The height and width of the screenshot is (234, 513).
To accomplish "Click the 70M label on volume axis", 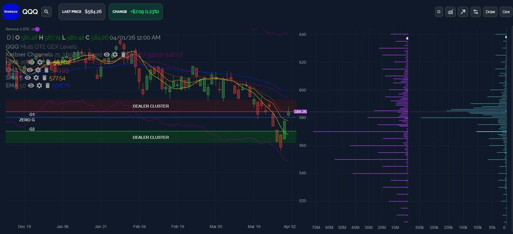I will tap(316, 227).
